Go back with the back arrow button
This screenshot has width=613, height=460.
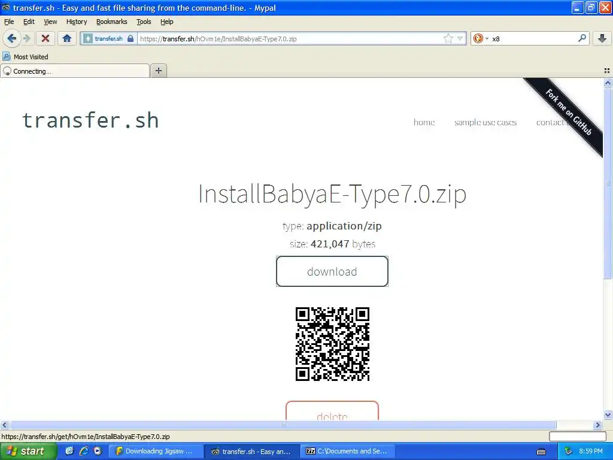12,38
